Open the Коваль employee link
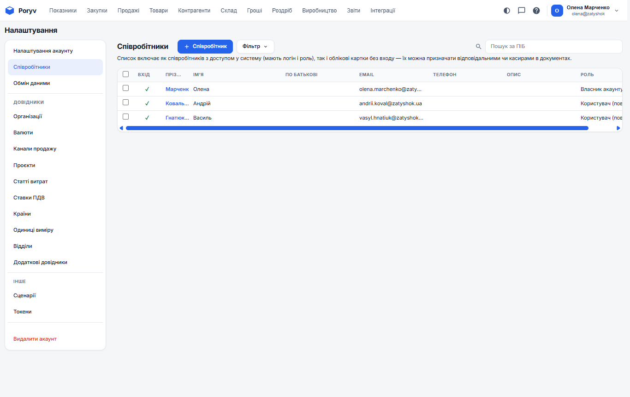 (177, 103)
